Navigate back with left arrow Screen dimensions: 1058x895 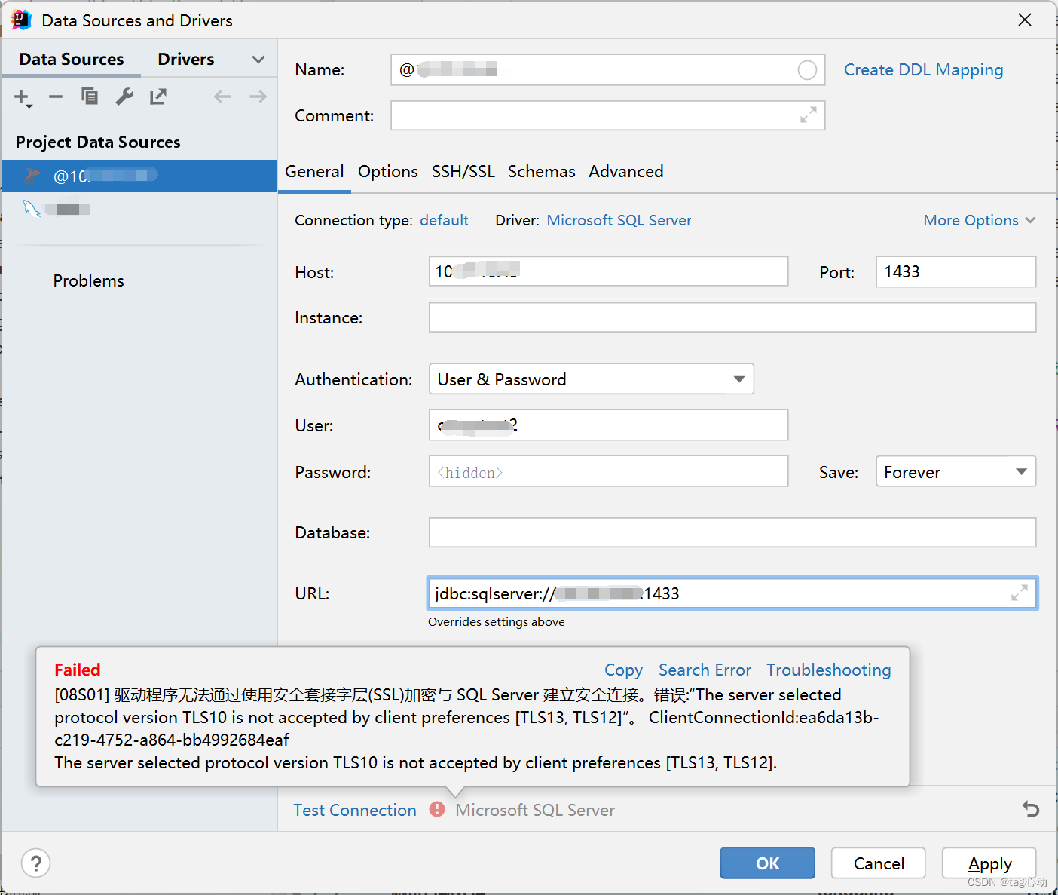(222, 97)
